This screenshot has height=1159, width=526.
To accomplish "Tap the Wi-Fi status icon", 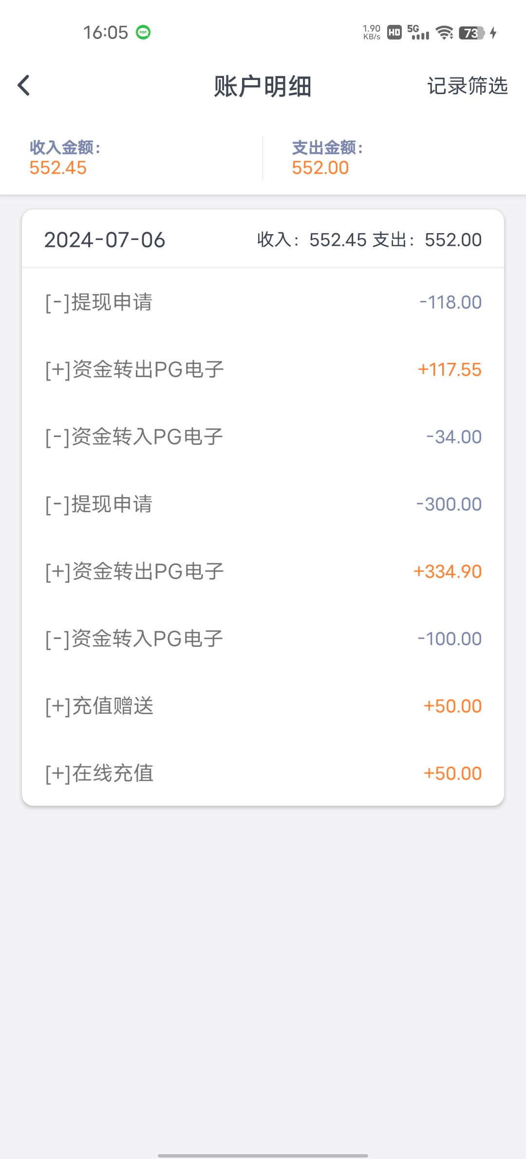I will click(444, 33).
